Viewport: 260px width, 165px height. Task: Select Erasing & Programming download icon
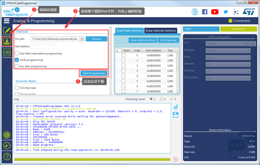coord(7,42)
